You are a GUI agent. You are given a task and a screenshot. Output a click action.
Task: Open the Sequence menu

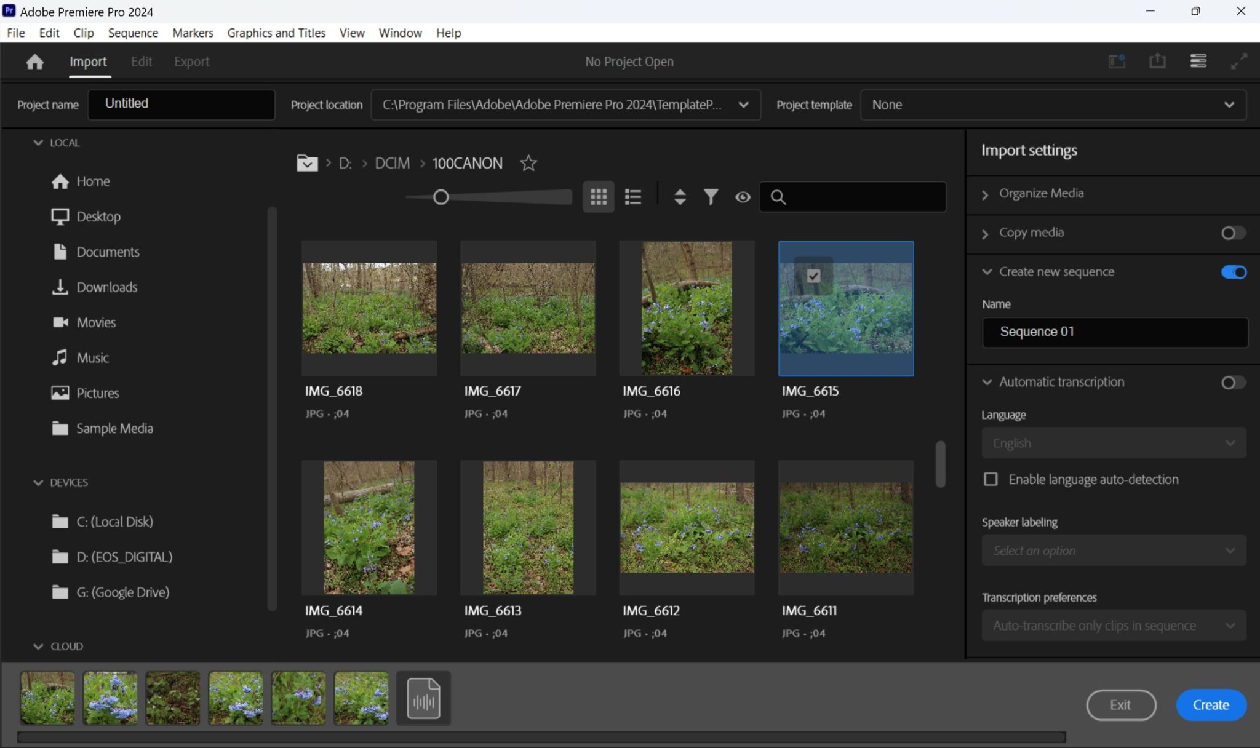coord(133,33)
